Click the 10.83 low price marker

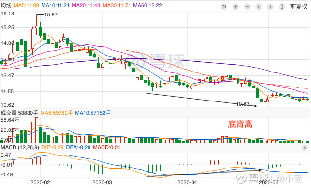[x=243, y=104]
